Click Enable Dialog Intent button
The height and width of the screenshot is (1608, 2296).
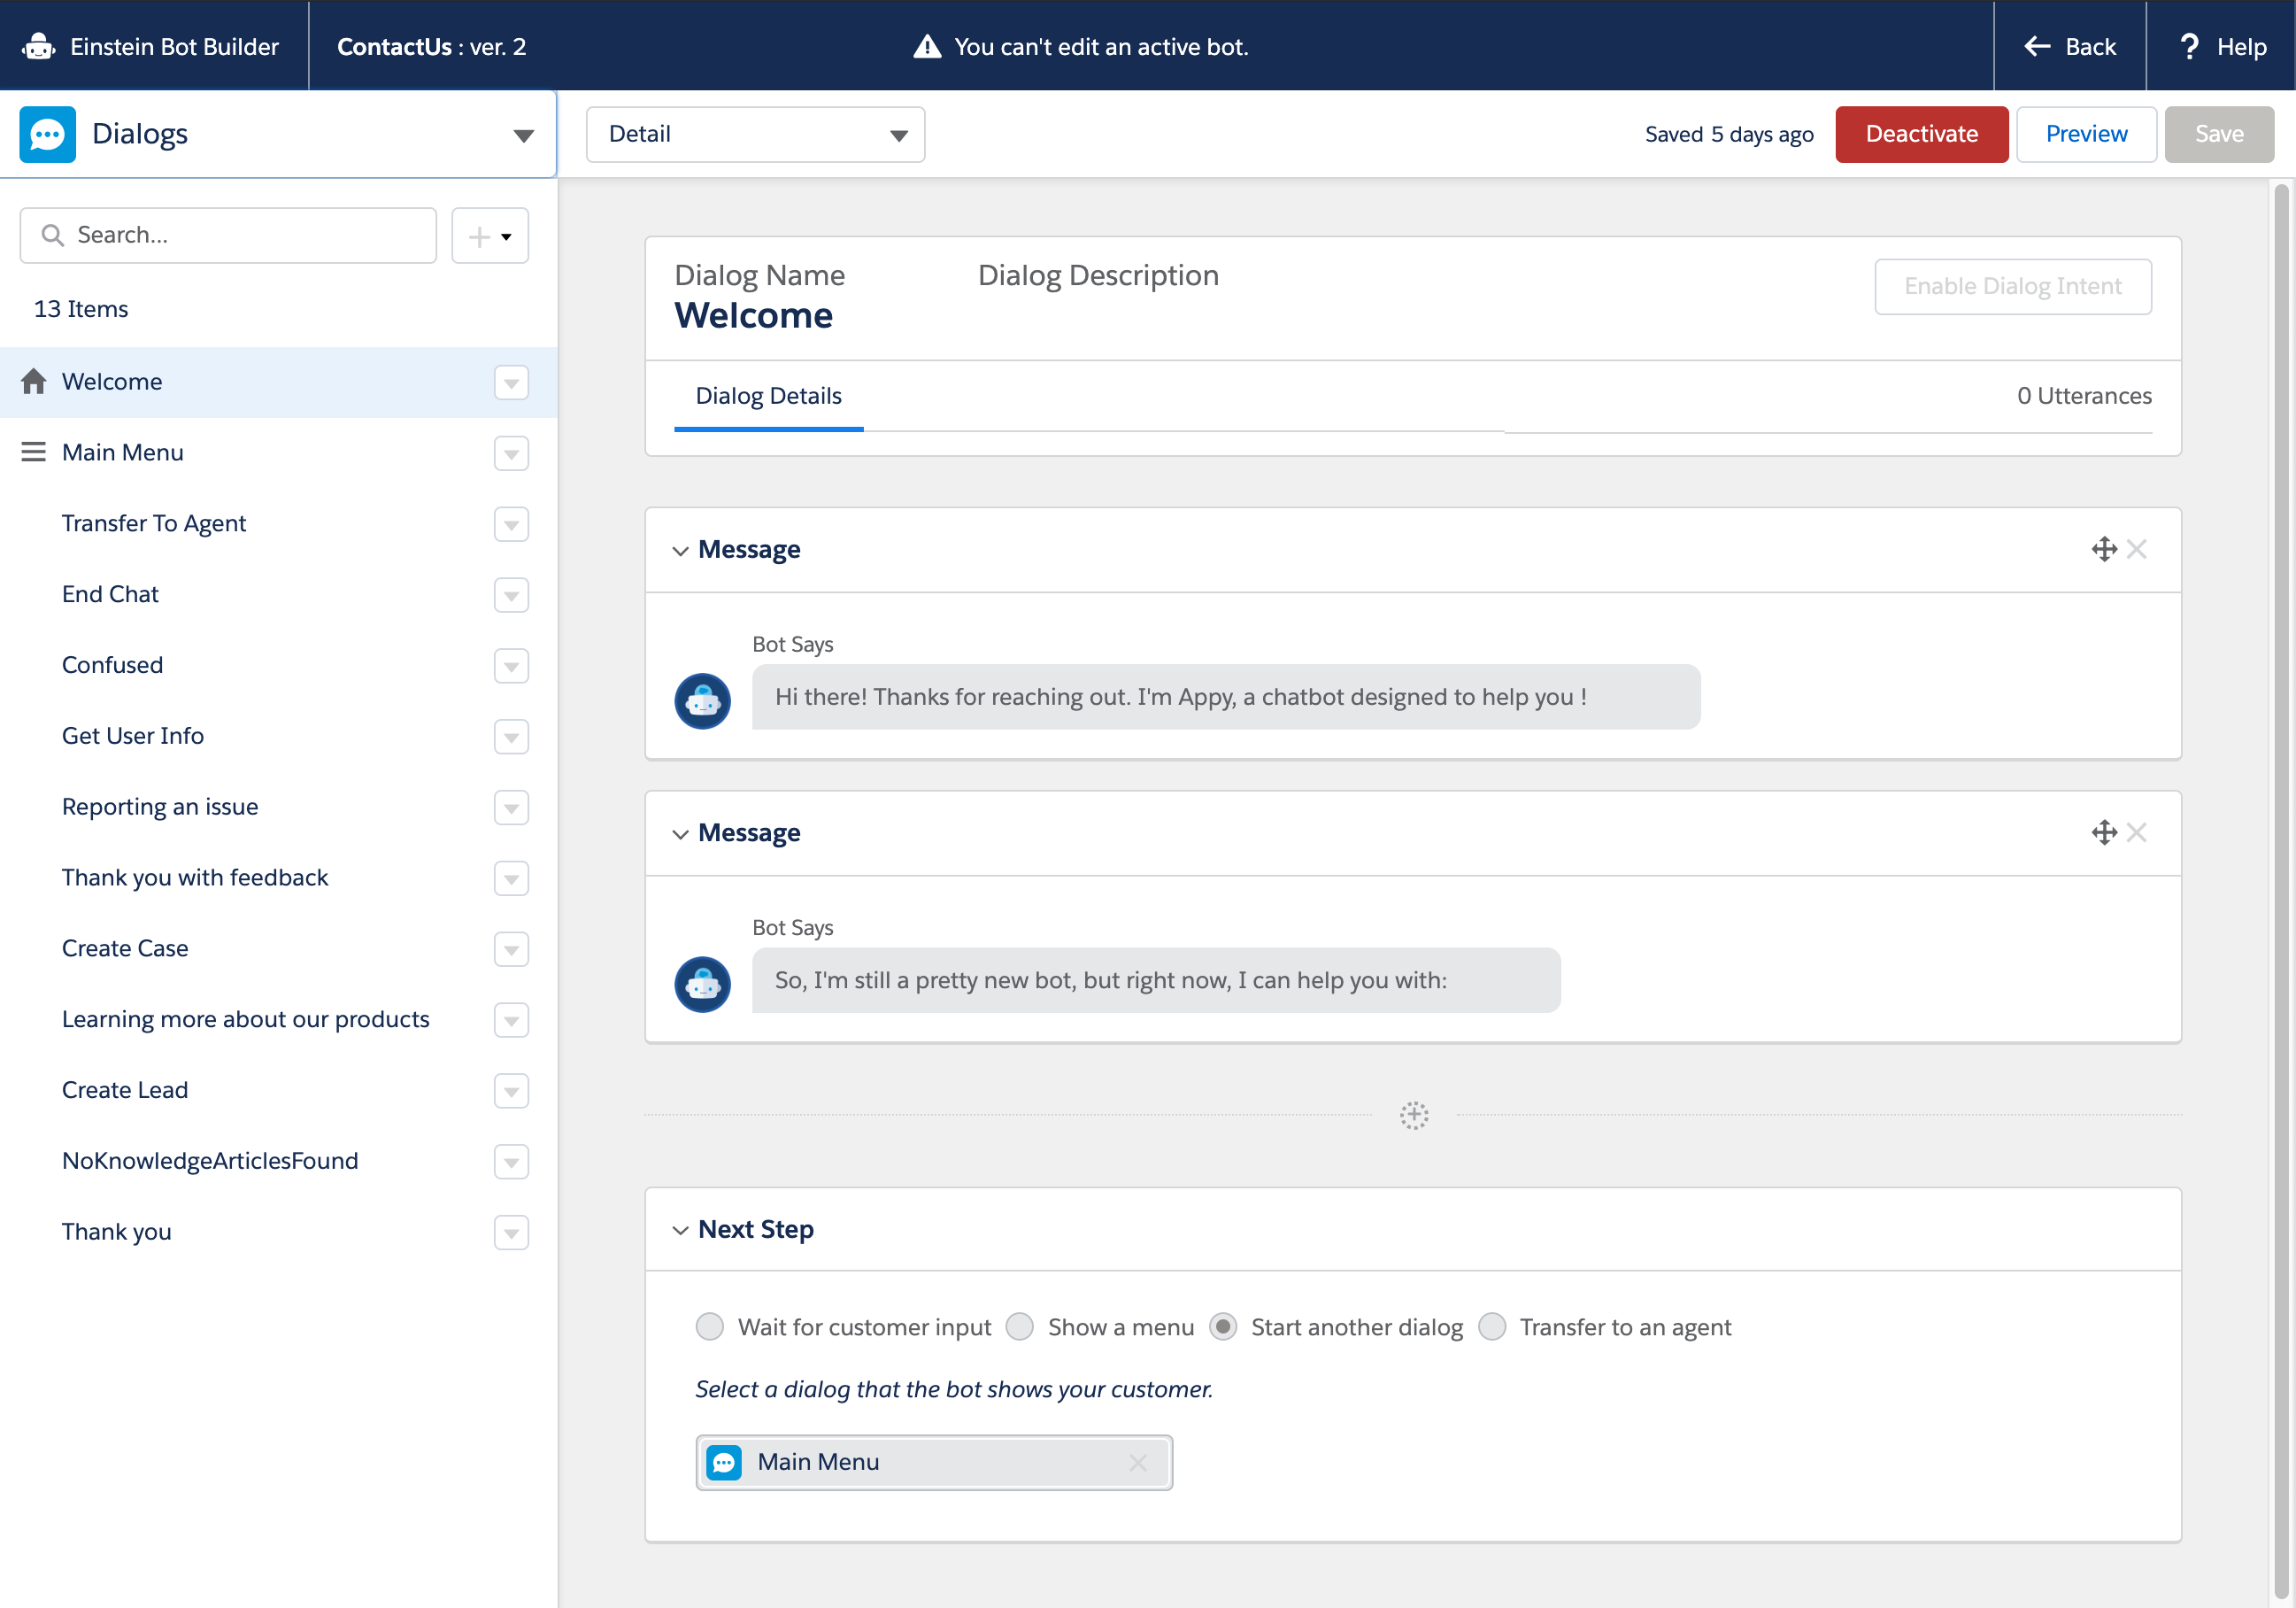(2012, 287)
